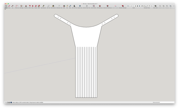Use the Push/Pull tool

pyautogui.click(x=26, y=6)
